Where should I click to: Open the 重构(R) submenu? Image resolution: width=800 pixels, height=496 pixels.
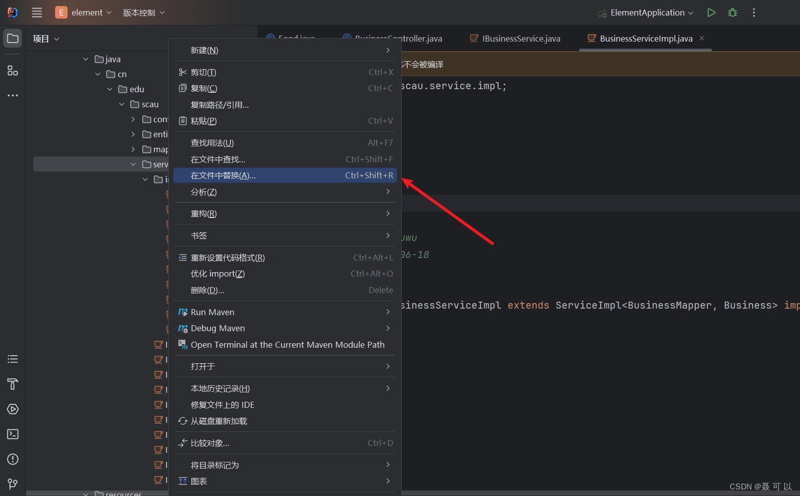285,213
